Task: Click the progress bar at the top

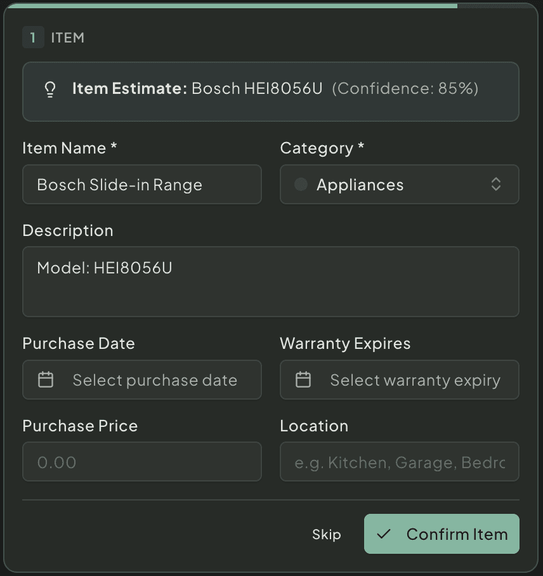Action: (x=271, y=6)
